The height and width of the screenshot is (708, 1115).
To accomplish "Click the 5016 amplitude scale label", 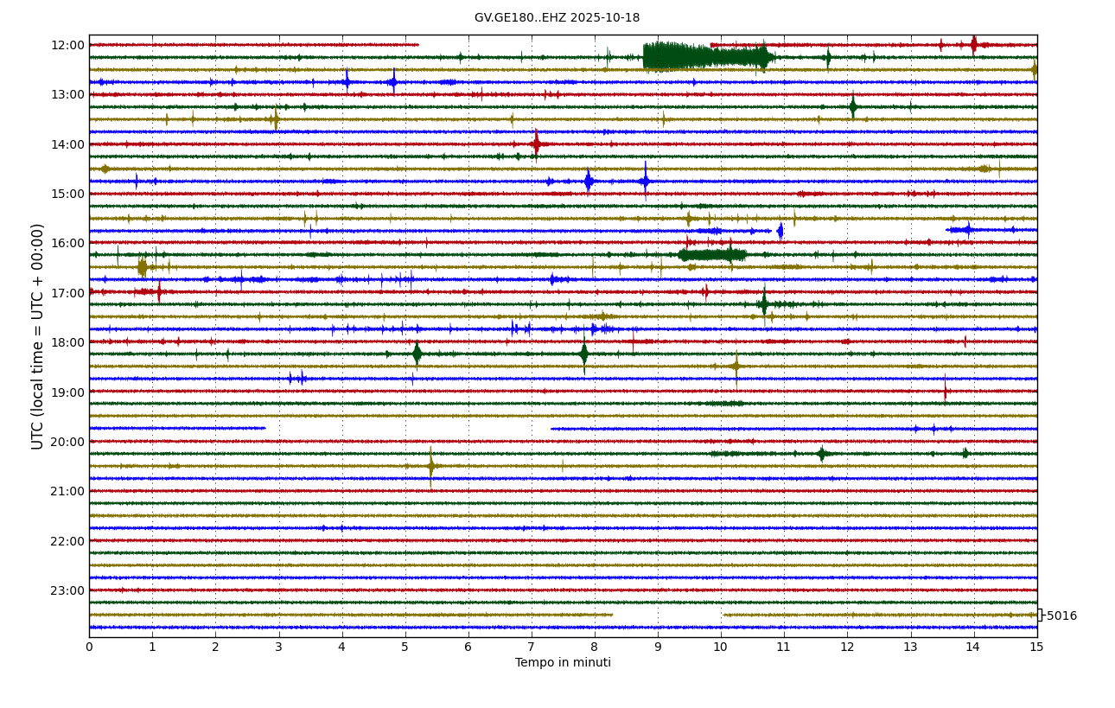I will 1061,616.
